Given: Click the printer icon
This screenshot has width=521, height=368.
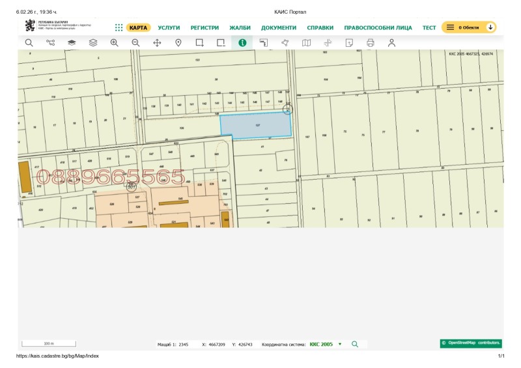Looking at the screenshot, I should click(x=371, y=43).
